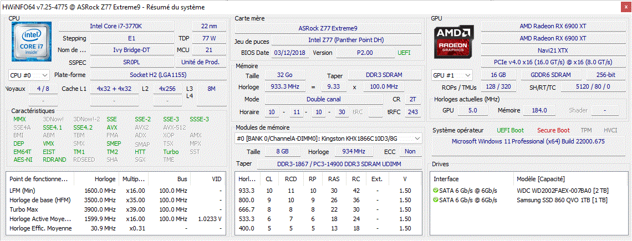Click the red Secure Boot label

[x=553, y=130]
